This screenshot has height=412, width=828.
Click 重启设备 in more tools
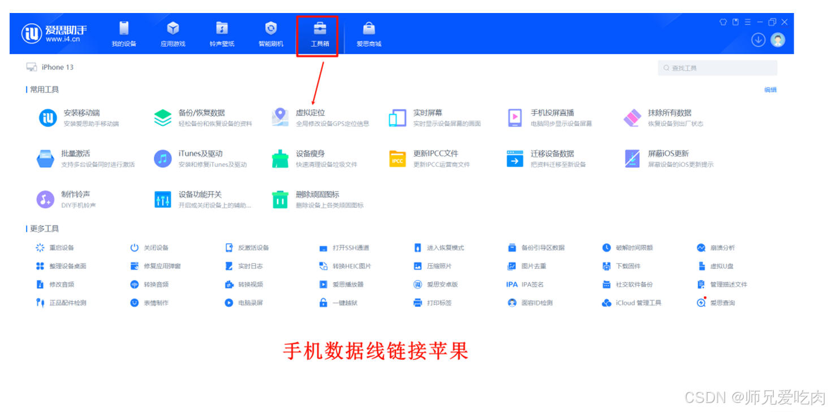click(55, 248)
